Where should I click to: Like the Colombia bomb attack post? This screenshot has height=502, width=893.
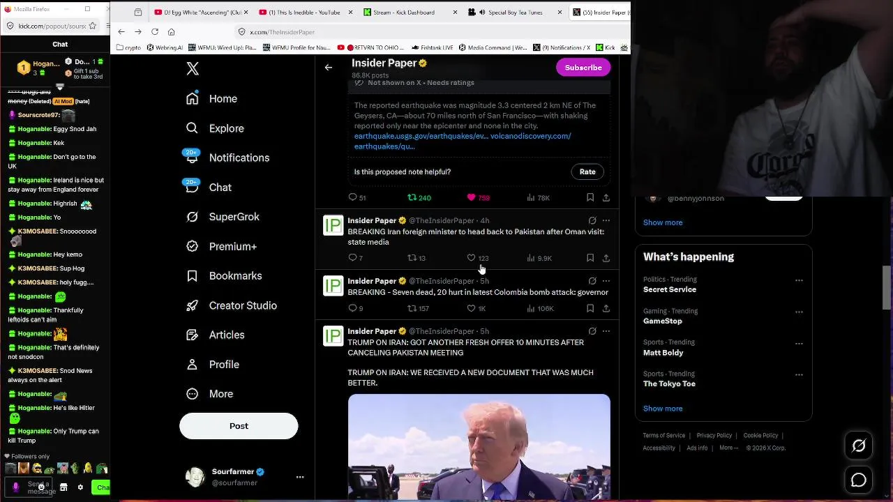point(477,308)
